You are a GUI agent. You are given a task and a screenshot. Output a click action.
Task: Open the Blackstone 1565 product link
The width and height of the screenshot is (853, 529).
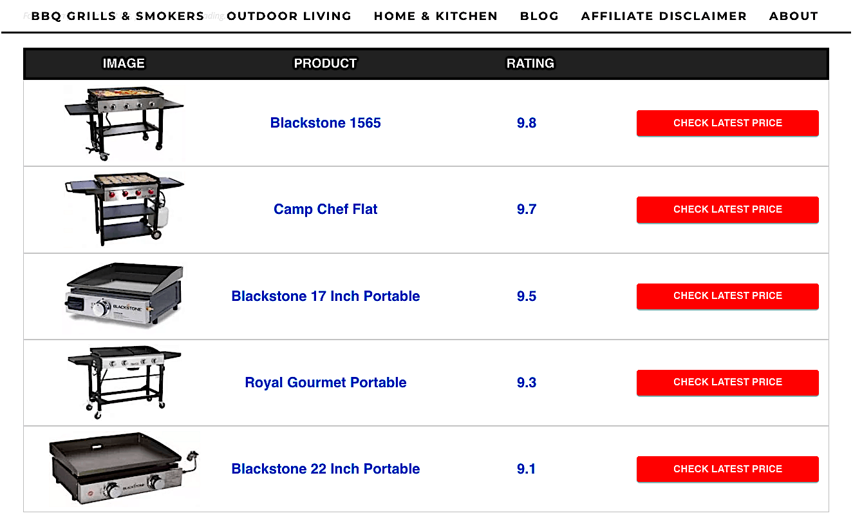[326, 123]
